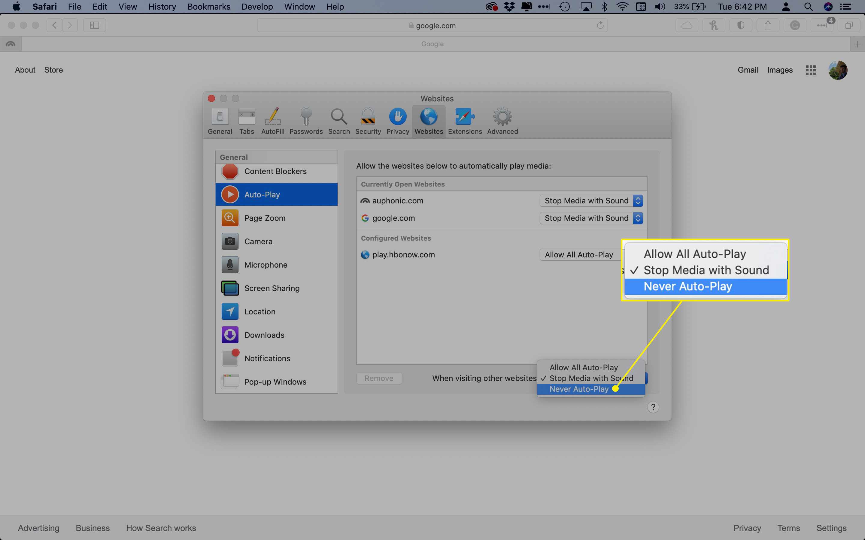Open the General preferences tab
This screenshot has height=540, width=865.
click(x=220, y=121)
